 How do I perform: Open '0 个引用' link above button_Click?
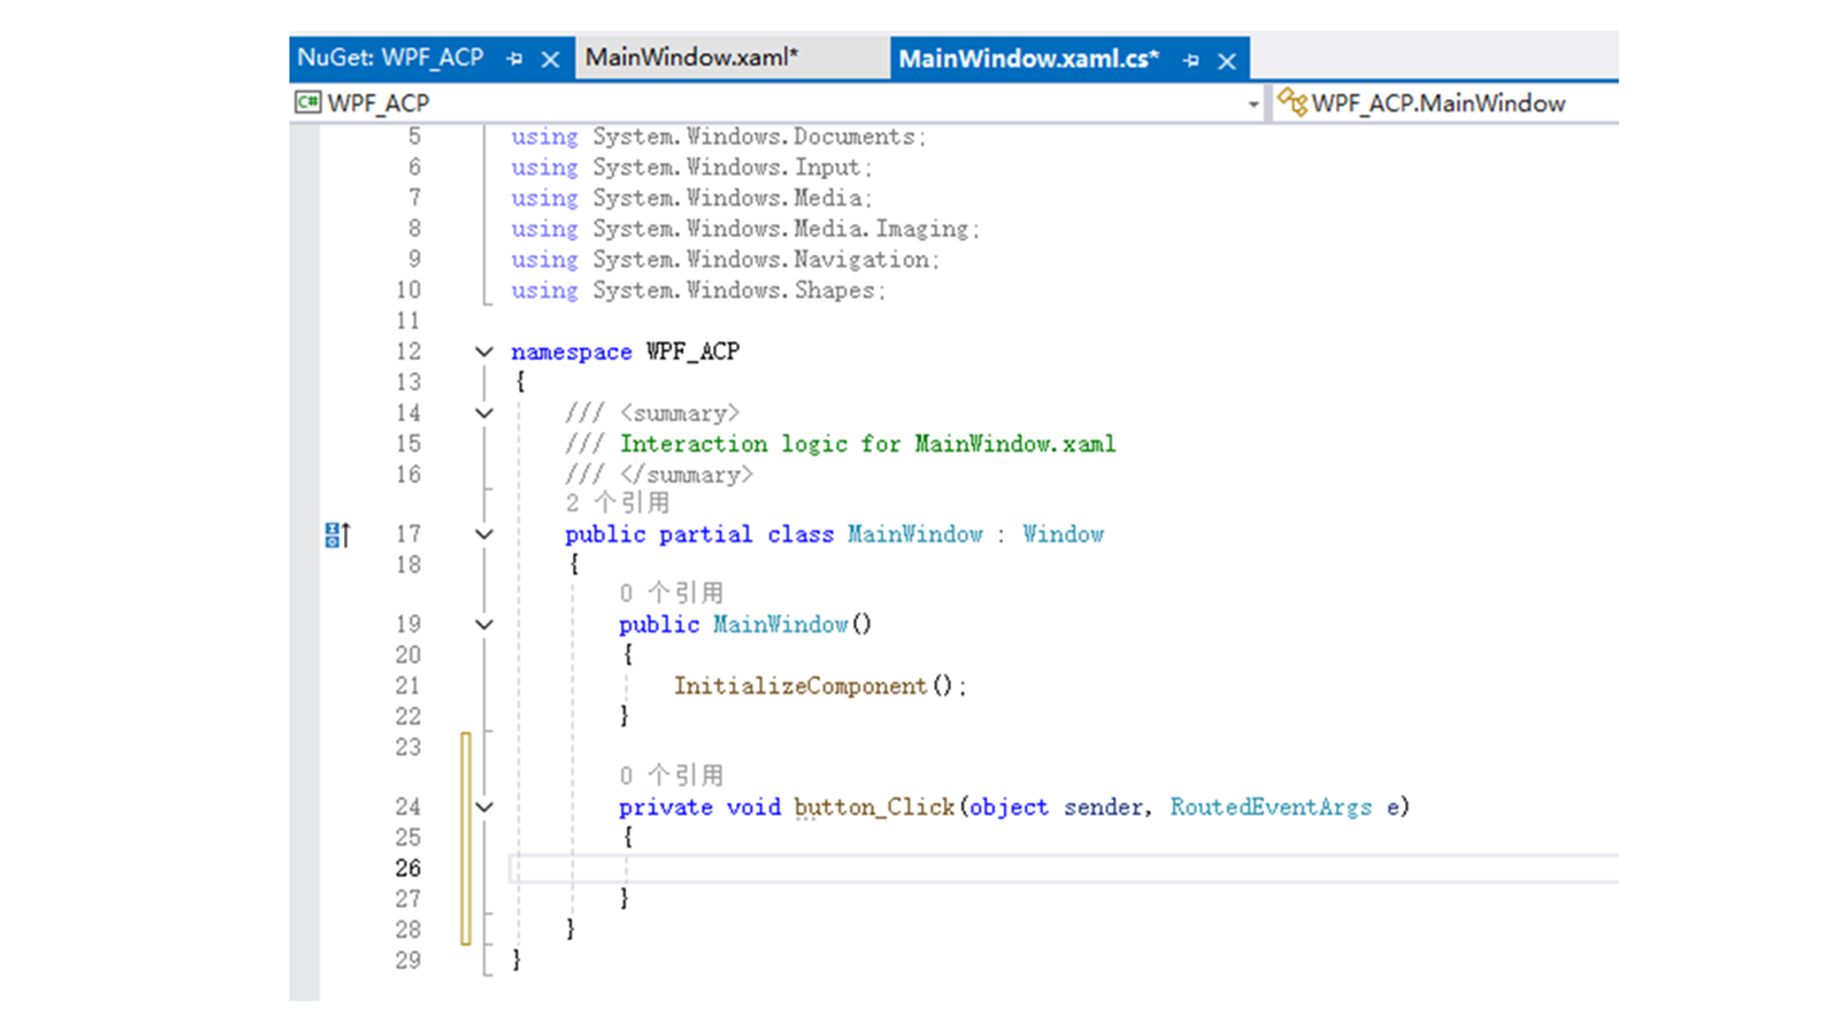coord(670,775)
